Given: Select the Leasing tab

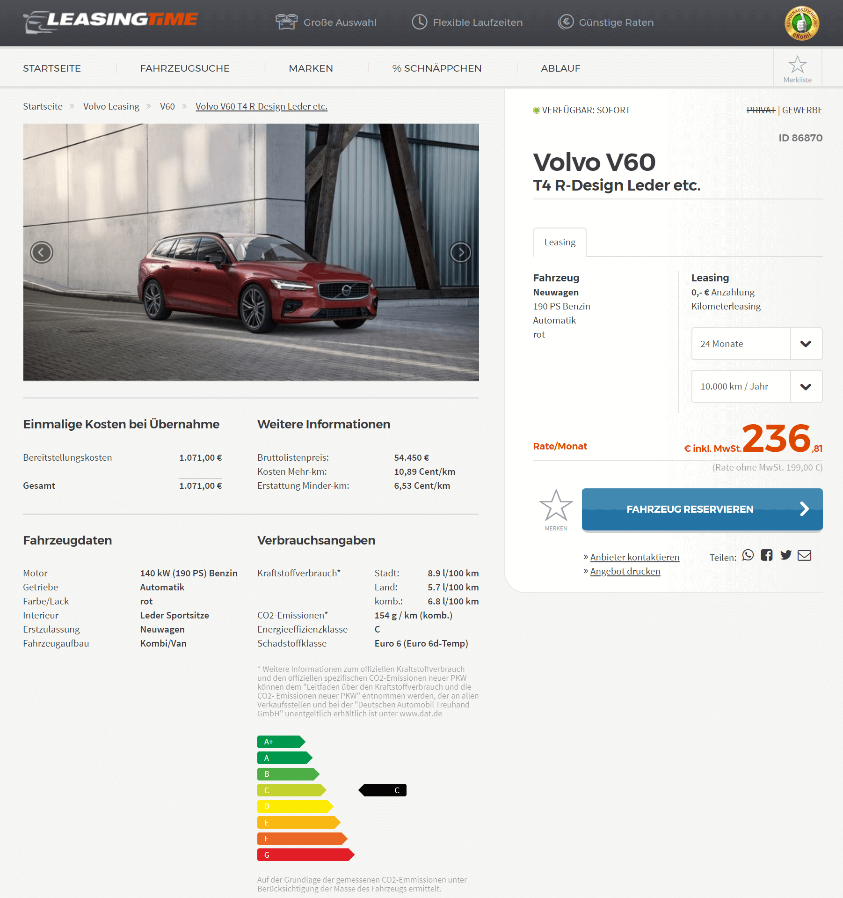Looking at the screenshot, I should pyautogui.click(x=560, y=242).
